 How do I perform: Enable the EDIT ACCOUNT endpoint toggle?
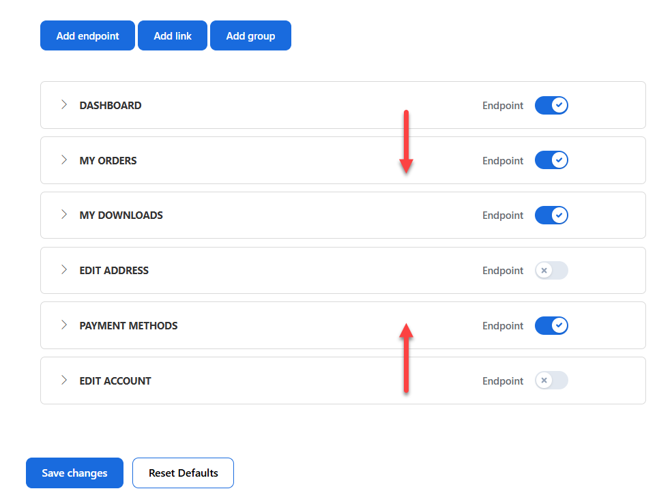click(x=551, y=381)
